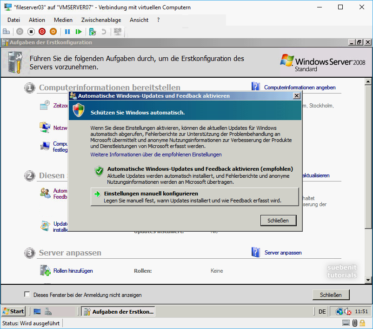Click the vertical scrollbar down arrow

368,280
